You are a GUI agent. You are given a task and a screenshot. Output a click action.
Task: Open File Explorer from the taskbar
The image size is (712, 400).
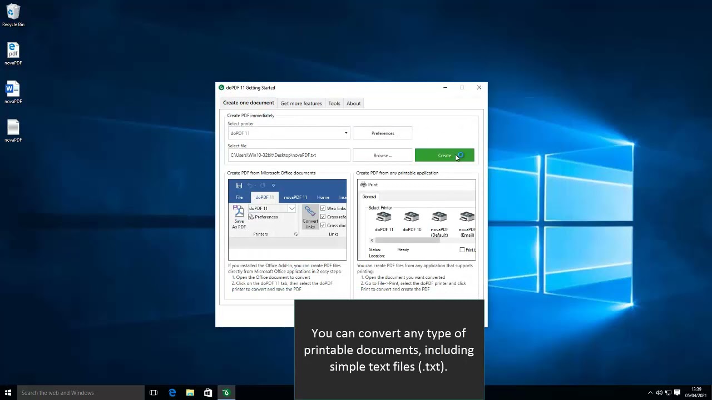coord(190,393)
